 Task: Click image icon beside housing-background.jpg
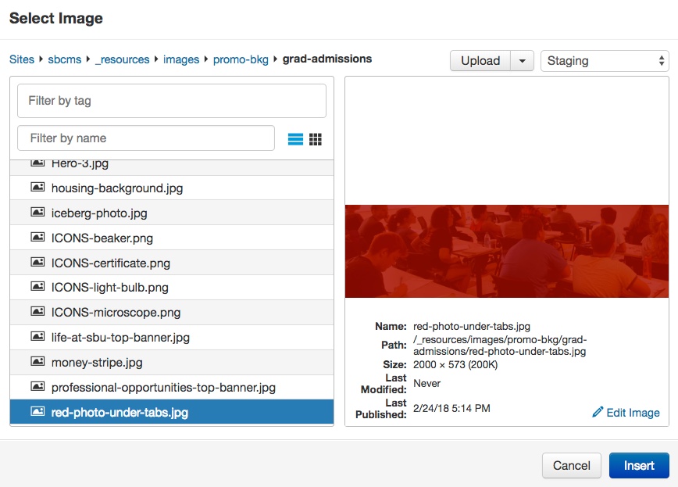(37, 188)
